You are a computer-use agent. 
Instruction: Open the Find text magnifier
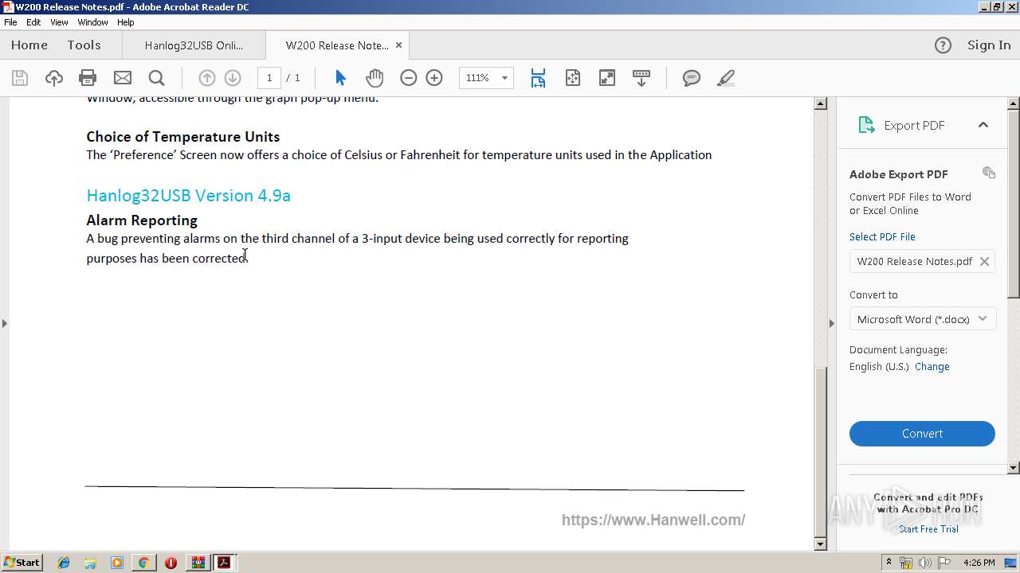[156, 78]
